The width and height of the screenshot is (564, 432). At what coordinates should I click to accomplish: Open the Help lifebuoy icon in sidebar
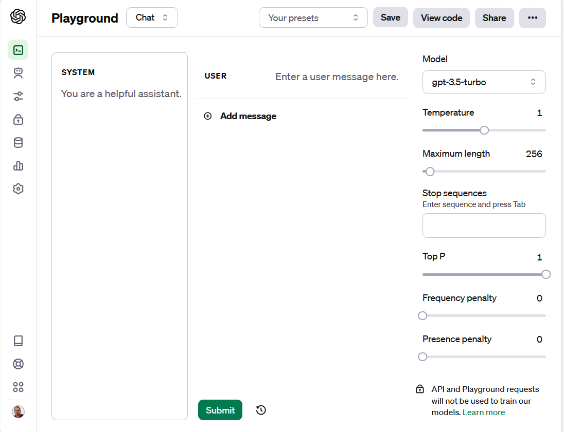tap(18, 364)
